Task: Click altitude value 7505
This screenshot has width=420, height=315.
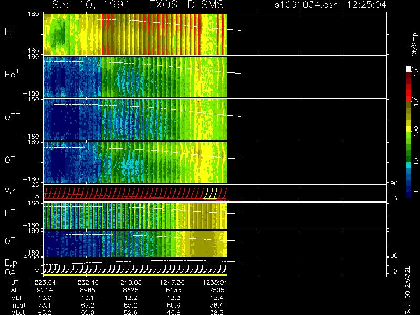Action: [216, 290]
